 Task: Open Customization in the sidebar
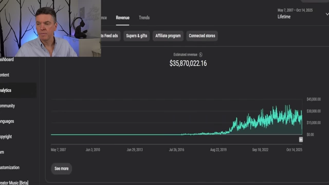click(x=10, y=168)
